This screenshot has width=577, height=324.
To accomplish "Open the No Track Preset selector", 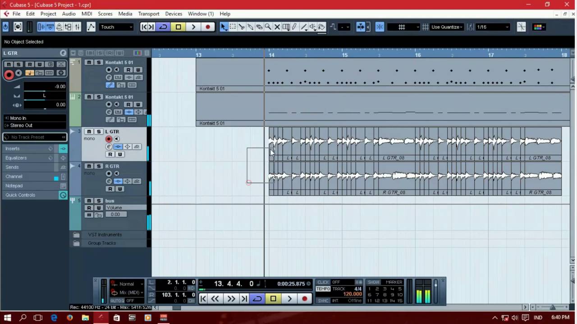I will [x=34, y=137].
